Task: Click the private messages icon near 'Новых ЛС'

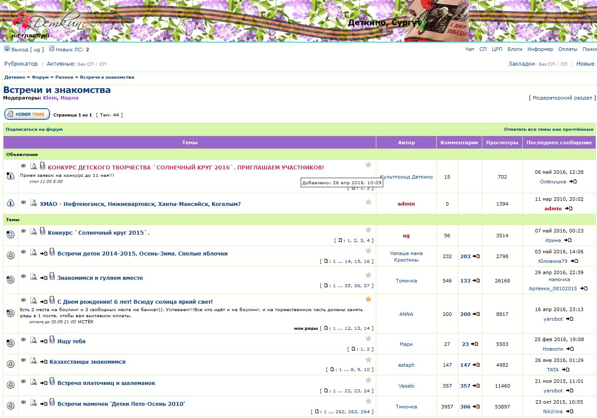Action: tap(52, 49)
